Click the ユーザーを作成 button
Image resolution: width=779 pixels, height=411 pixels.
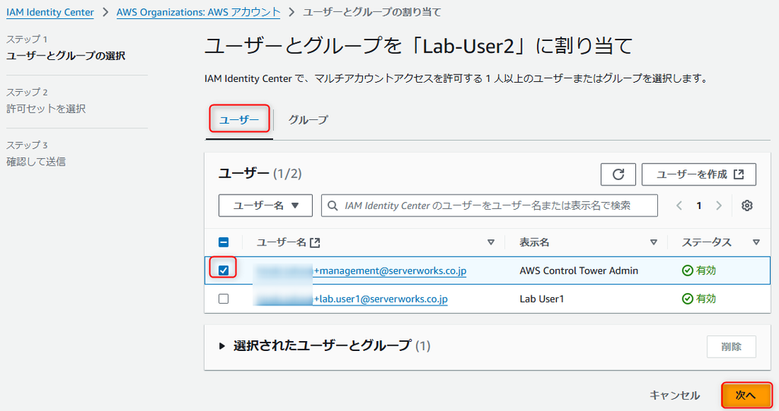point(699,174)
